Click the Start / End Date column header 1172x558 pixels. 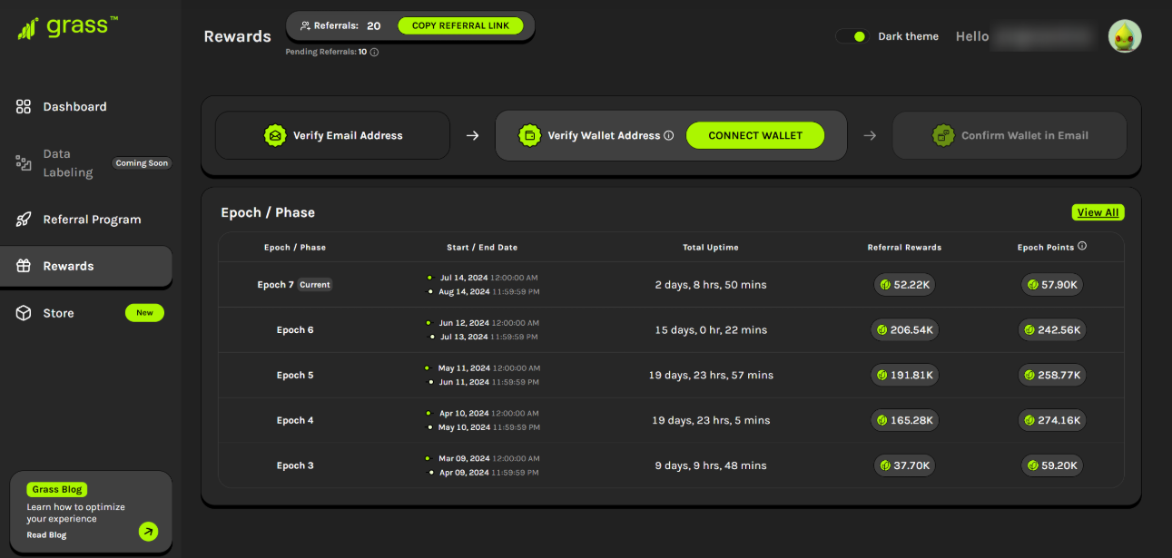click(482, 247)
